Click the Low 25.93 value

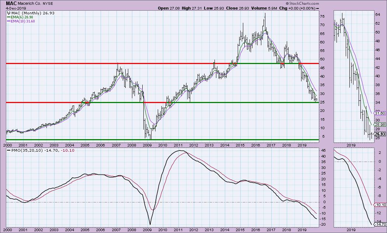(x=214, y=8)
